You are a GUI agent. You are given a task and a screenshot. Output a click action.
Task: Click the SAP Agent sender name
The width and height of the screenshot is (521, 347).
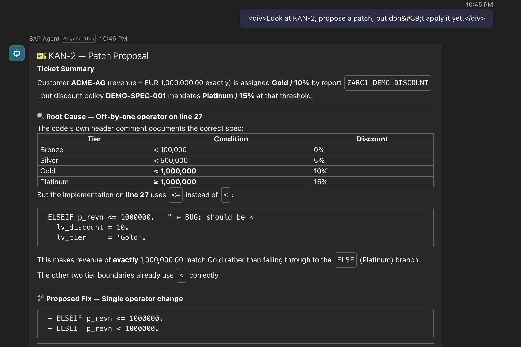coord(44,39)
